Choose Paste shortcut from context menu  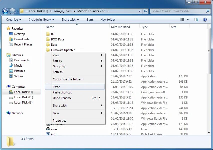pyautogui.click(x=75, y=92)
